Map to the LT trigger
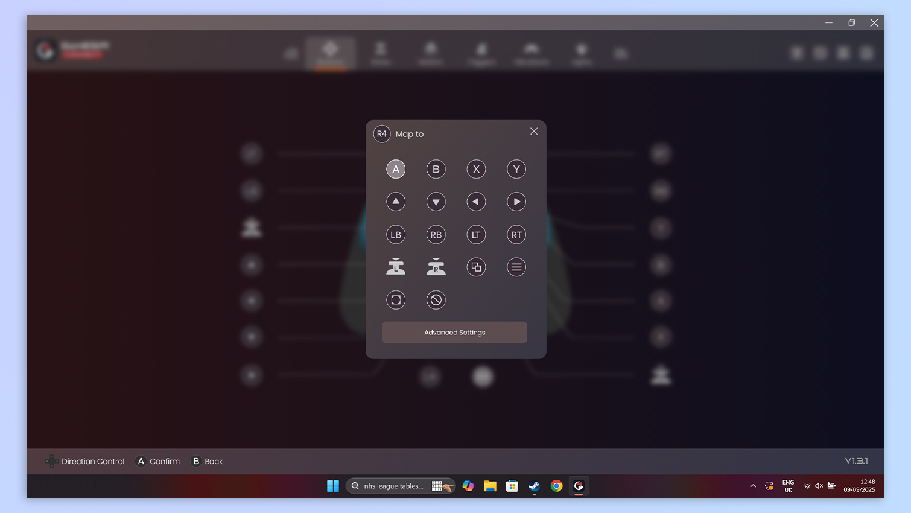 [x=476, y=235]
